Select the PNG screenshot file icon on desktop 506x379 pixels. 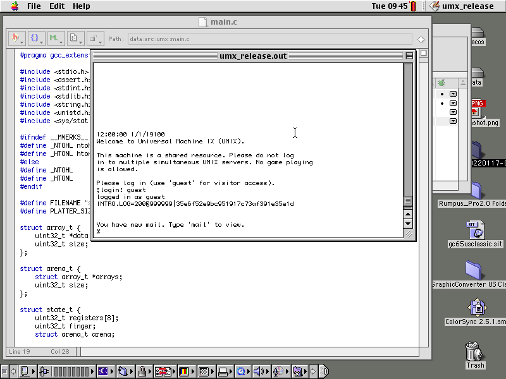pyautogui.click(x=478, y=109)
